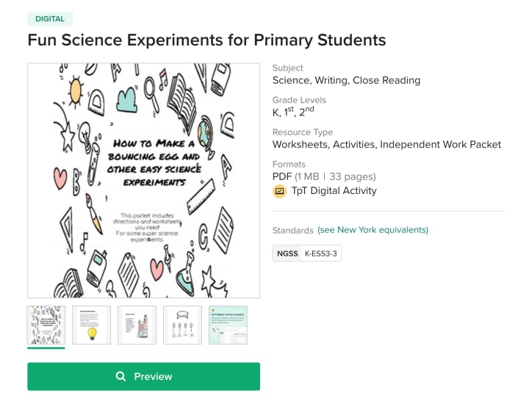Open the Science subject link
This screenshot has width=529, height=410.
click(x=290, y=80)
